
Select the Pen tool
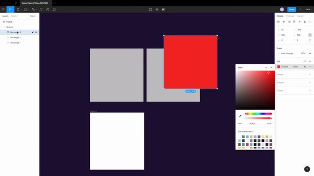33,9
